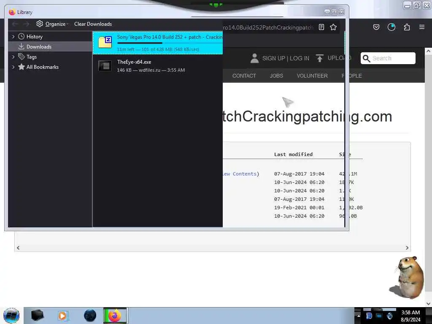Click the SIGN UP link on the page

273,58
